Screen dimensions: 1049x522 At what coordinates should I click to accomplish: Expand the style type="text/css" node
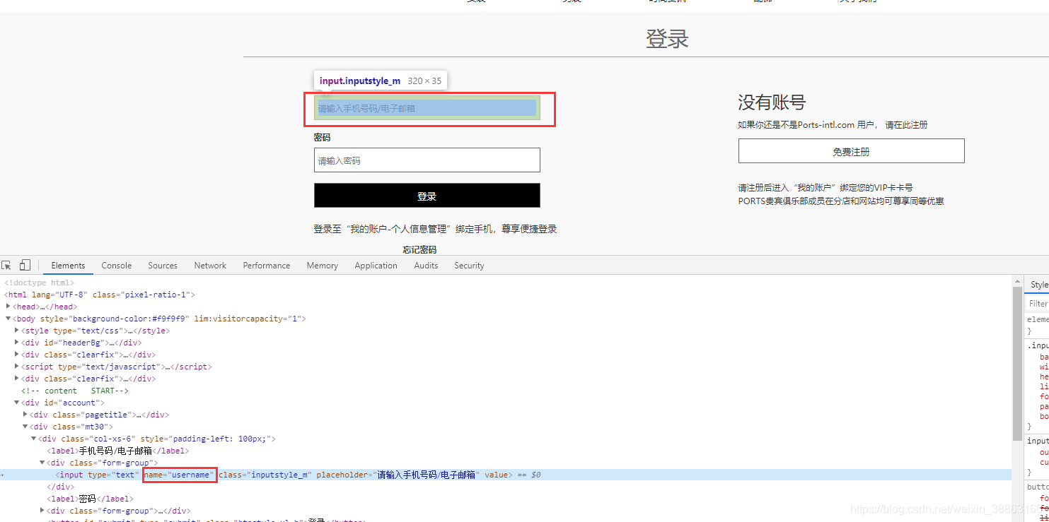pos(17,331)
